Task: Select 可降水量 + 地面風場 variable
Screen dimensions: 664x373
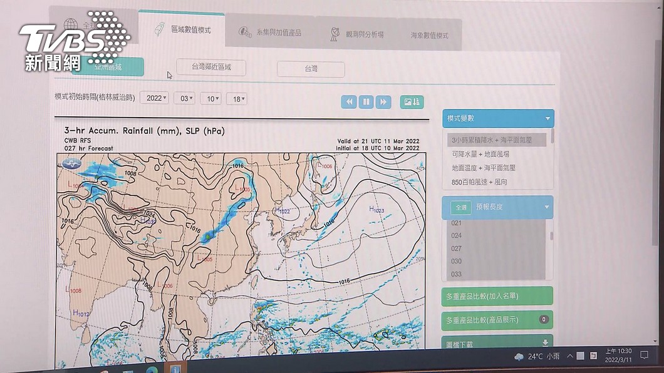Action: pos(480,154)
